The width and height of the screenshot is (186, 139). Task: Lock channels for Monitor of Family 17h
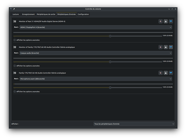point(166,47)
